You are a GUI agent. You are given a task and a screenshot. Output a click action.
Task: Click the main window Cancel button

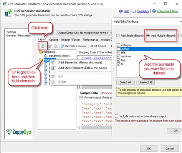[x=170, y=148]
